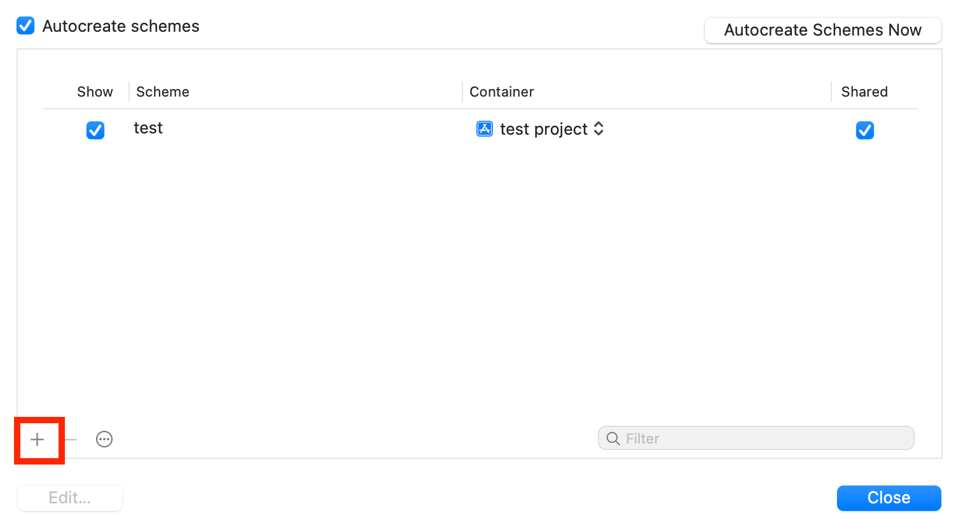The height and width of the screenshot is (530, 963).
Task: Click into the Filter search field
Action: pos(756,438)
